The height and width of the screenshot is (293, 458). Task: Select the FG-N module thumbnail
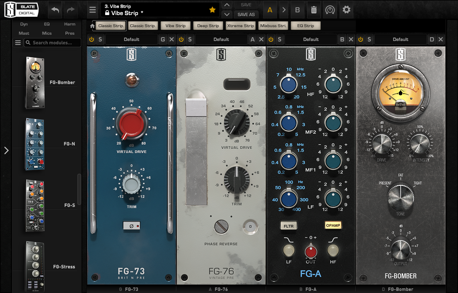pos(35,144)
